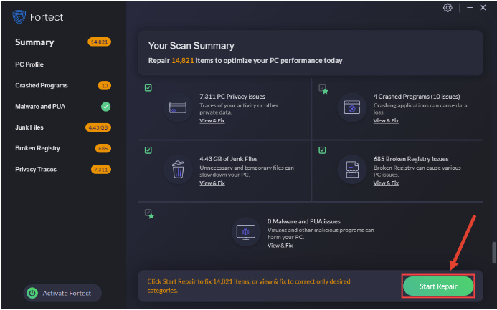The height and width of the screenshot is (310, 497).
Task: Click View & Fix under Crashed Programs
Action: pos(386,121)
